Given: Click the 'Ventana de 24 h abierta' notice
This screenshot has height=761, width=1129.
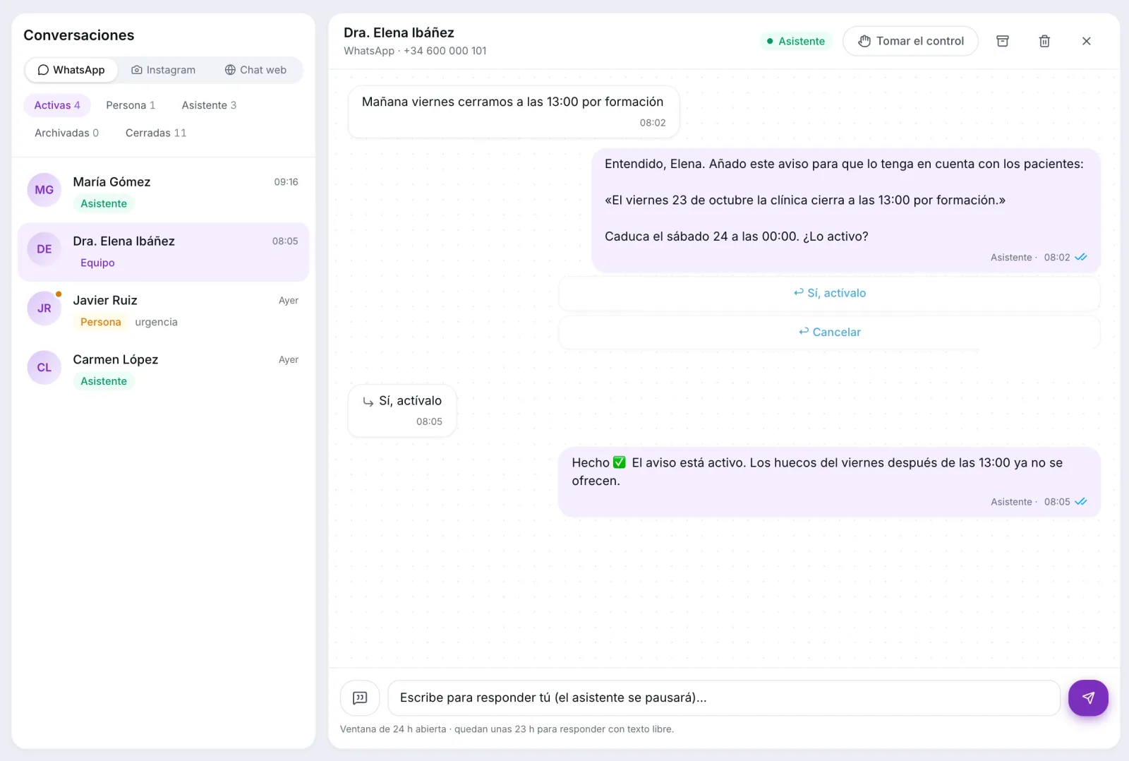Looking at the screenshot, I should [x=507, y=729].
